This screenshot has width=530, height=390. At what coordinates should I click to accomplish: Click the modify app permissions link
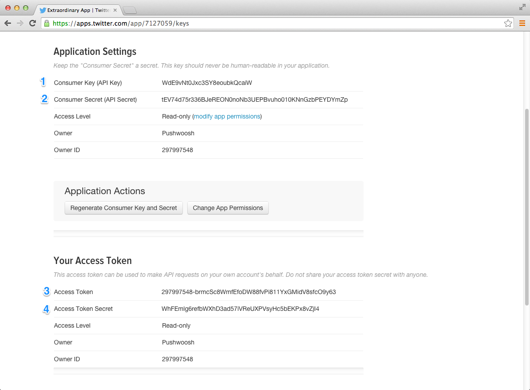pyautogui.click(x=227, y=116)
